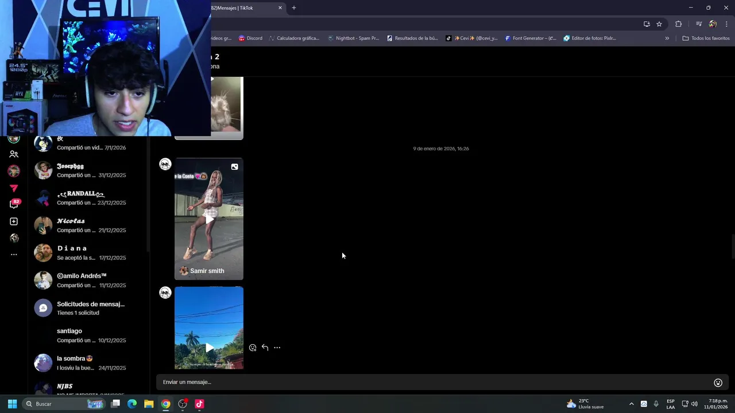Open the TikTok app in taskbar
The image size is (735, 413).
click(199, 404)
